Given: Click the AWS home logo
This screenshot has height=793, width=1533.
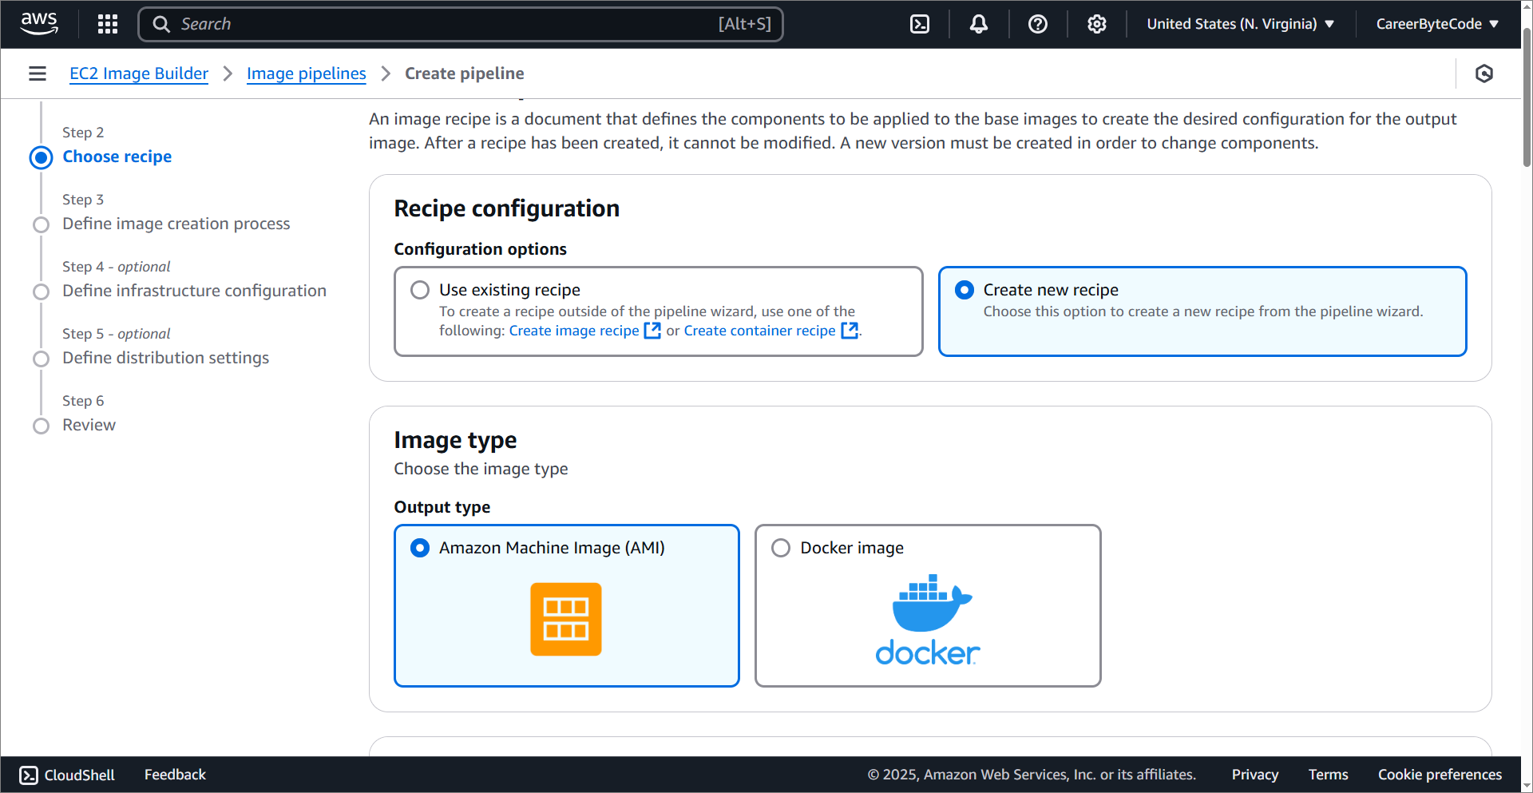Looking at the screenshot, I should (38, 23).
